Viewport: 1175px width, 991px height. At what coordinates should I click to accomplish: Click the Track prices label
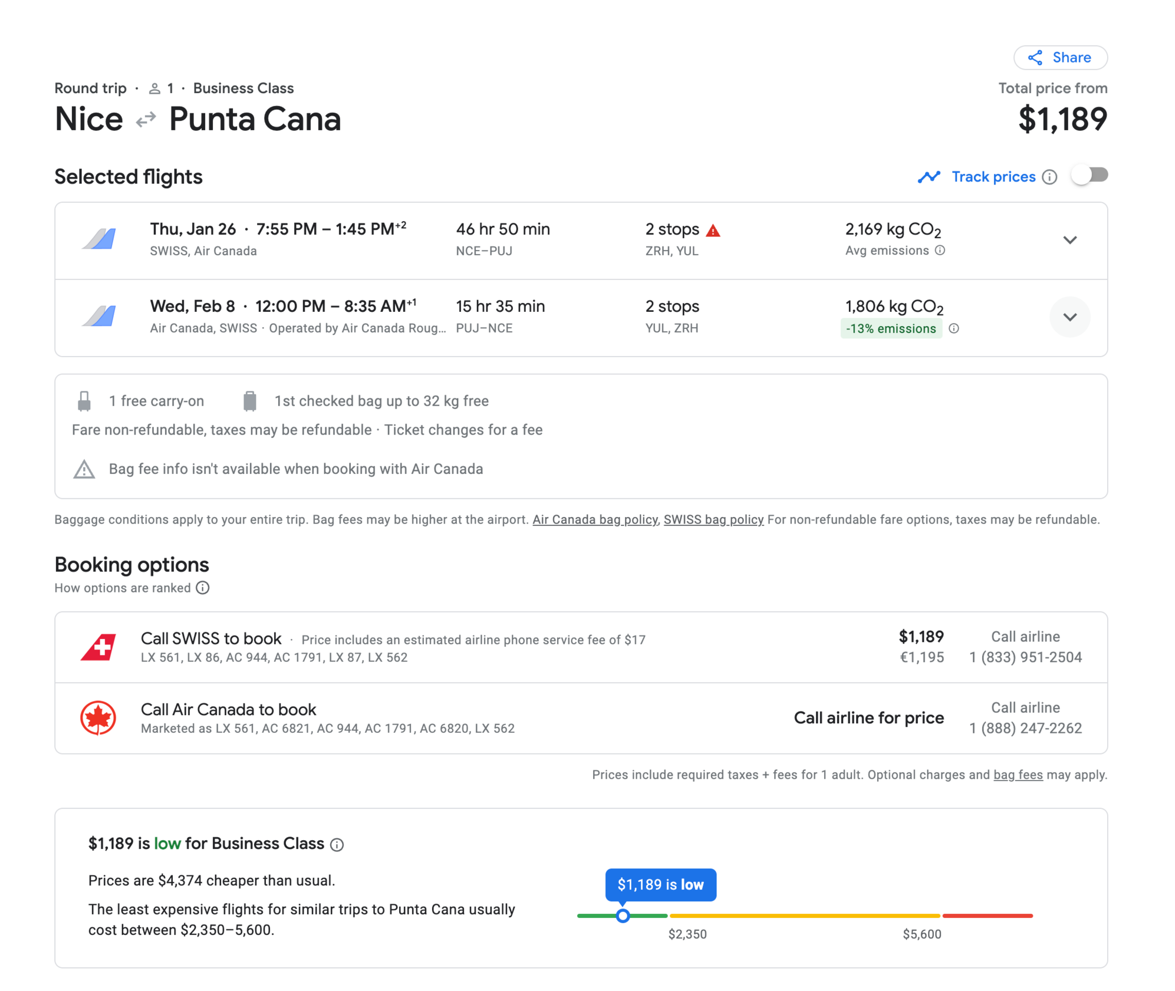pyautogui.click(x=993, y=177)
